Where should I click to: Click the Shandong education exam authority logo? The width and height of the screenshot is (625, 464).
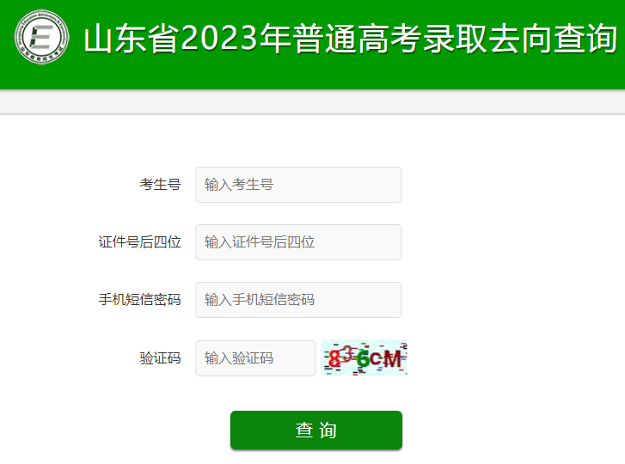[x=42, y=37]
